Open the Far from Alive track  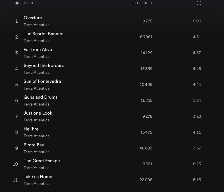[x=38, y=50]
